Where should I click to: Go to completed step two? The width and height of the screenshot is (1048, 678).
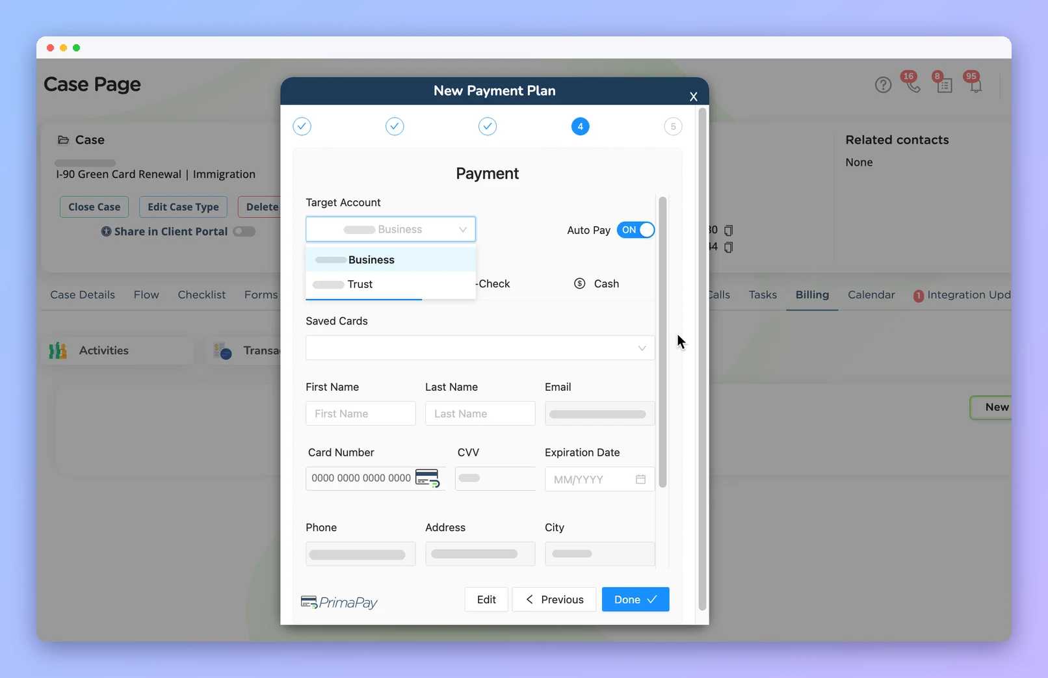click(x=395, y=126)
